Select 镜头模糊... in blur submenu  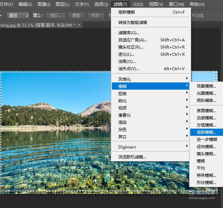pos(207,154)
